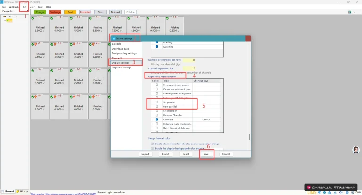Open the Language menu
This screenshot has height=195, width=362.
pyautogui.click(x=14, y=7)
